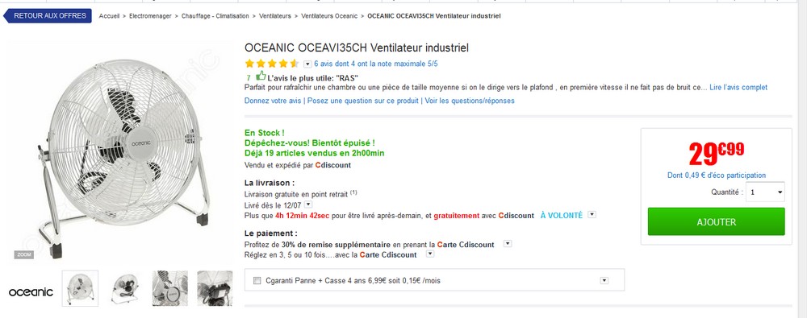Expand the ratings dropdown arrow beside stars
807x318 pixels.
307,64
